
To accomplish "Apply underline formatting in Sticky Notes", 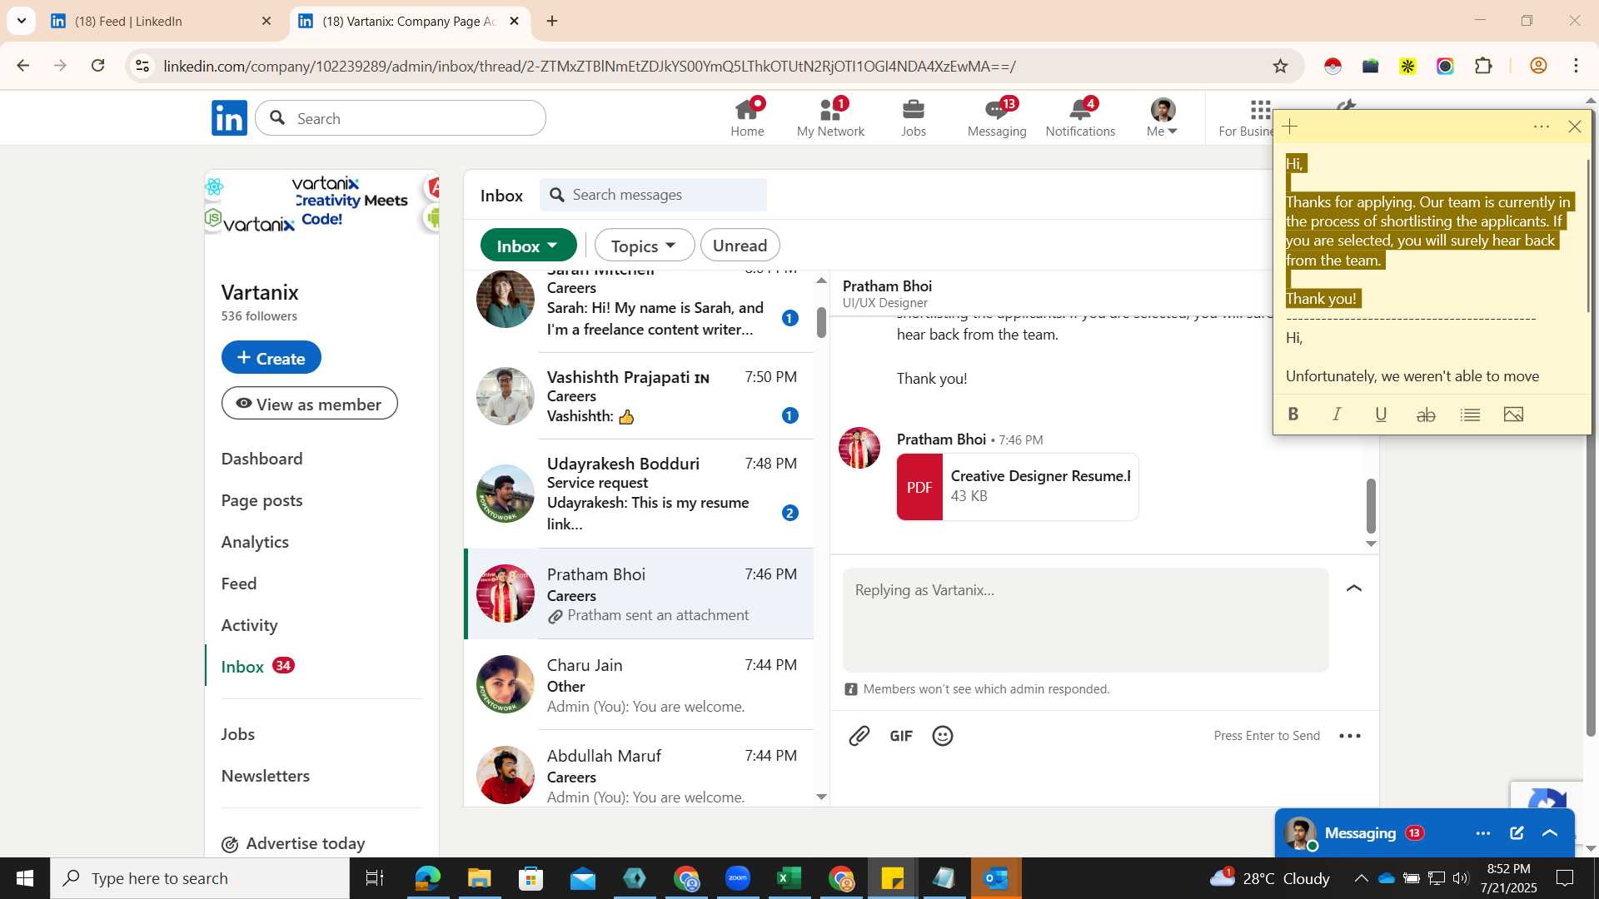I will (x=1381, y=415).
